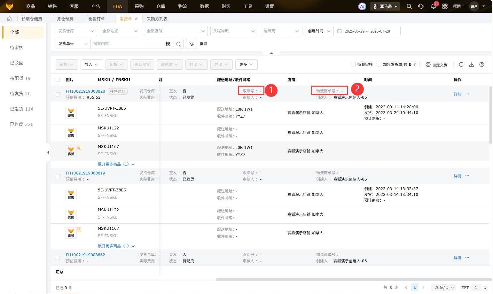Open the 发货仓库 dropdown
Viewport: 493px width, 294px height.
tap(76, 31)
